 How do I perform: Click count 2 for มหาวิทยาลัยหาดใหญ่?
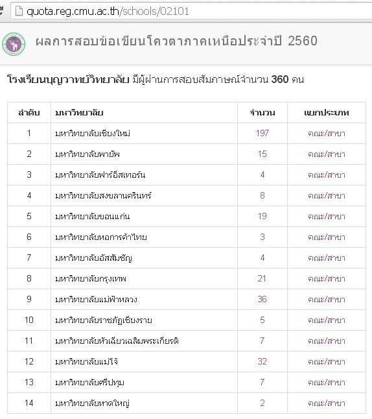pos(262,403)
